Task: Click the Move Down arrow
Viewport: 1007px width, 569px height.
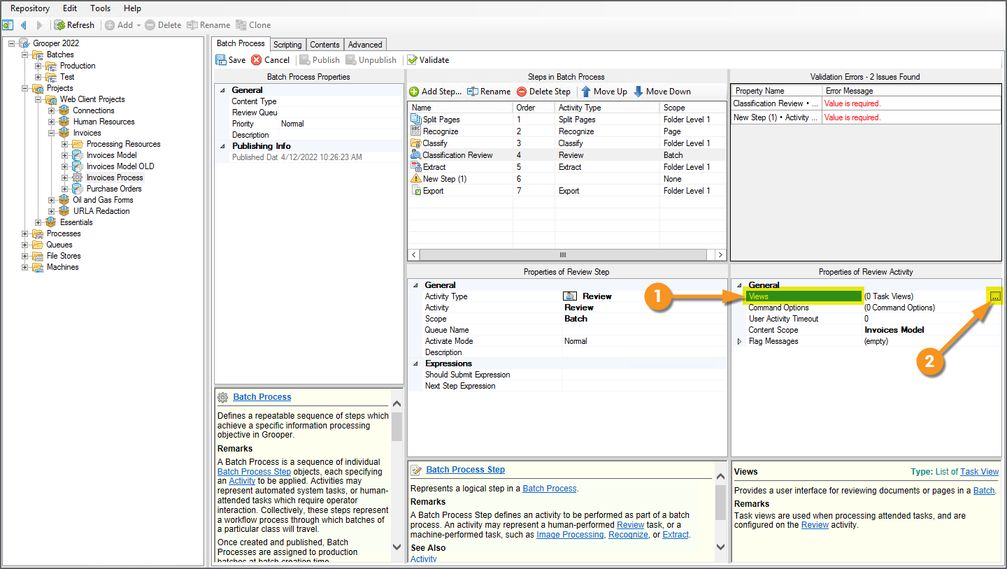Action: tap(638, 92)
